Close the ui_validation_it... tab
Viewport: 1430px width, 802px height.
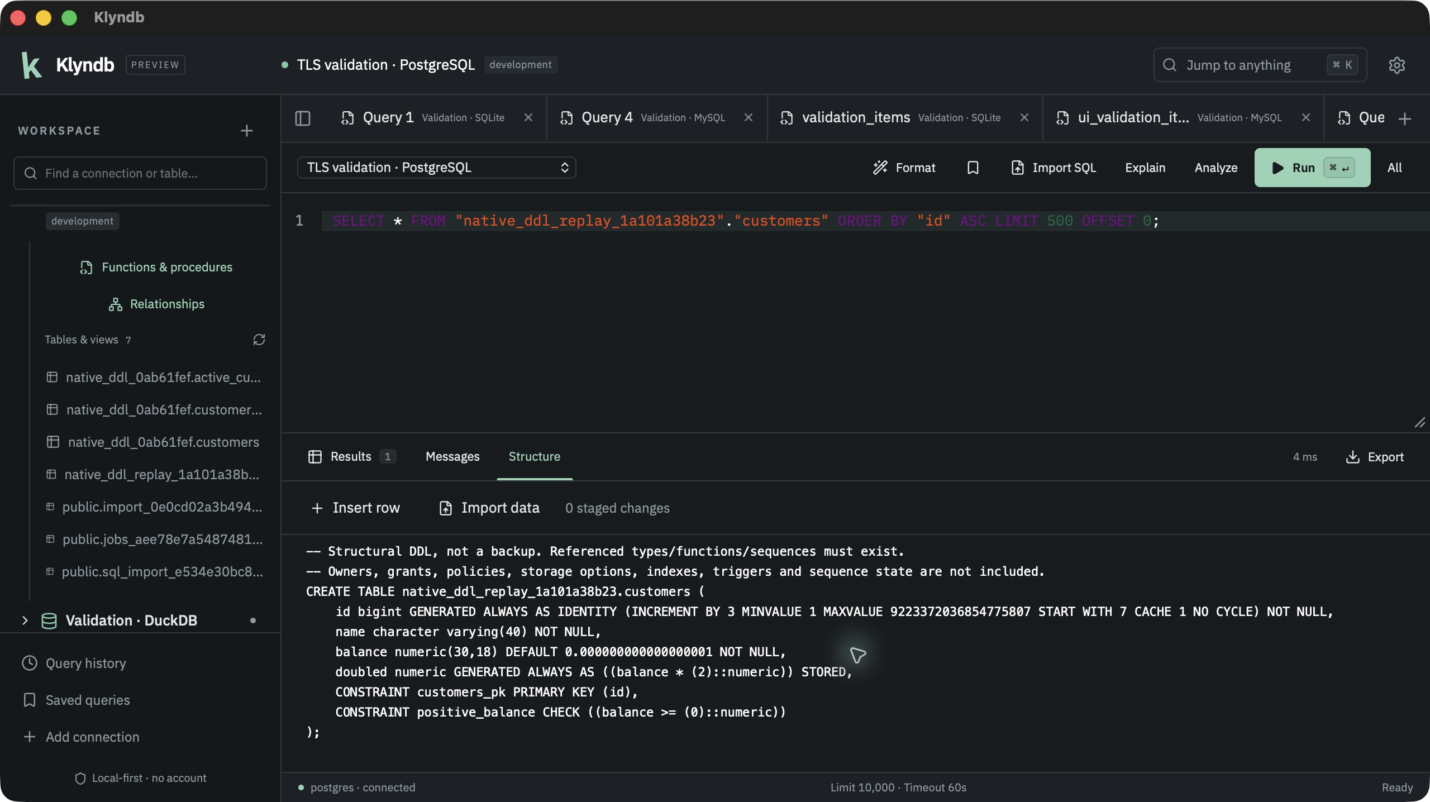tap(1305, 117)
